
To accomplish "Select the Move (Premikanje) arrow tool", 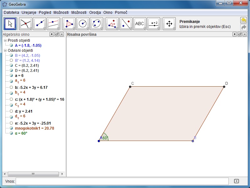I will tap(10, 24).
